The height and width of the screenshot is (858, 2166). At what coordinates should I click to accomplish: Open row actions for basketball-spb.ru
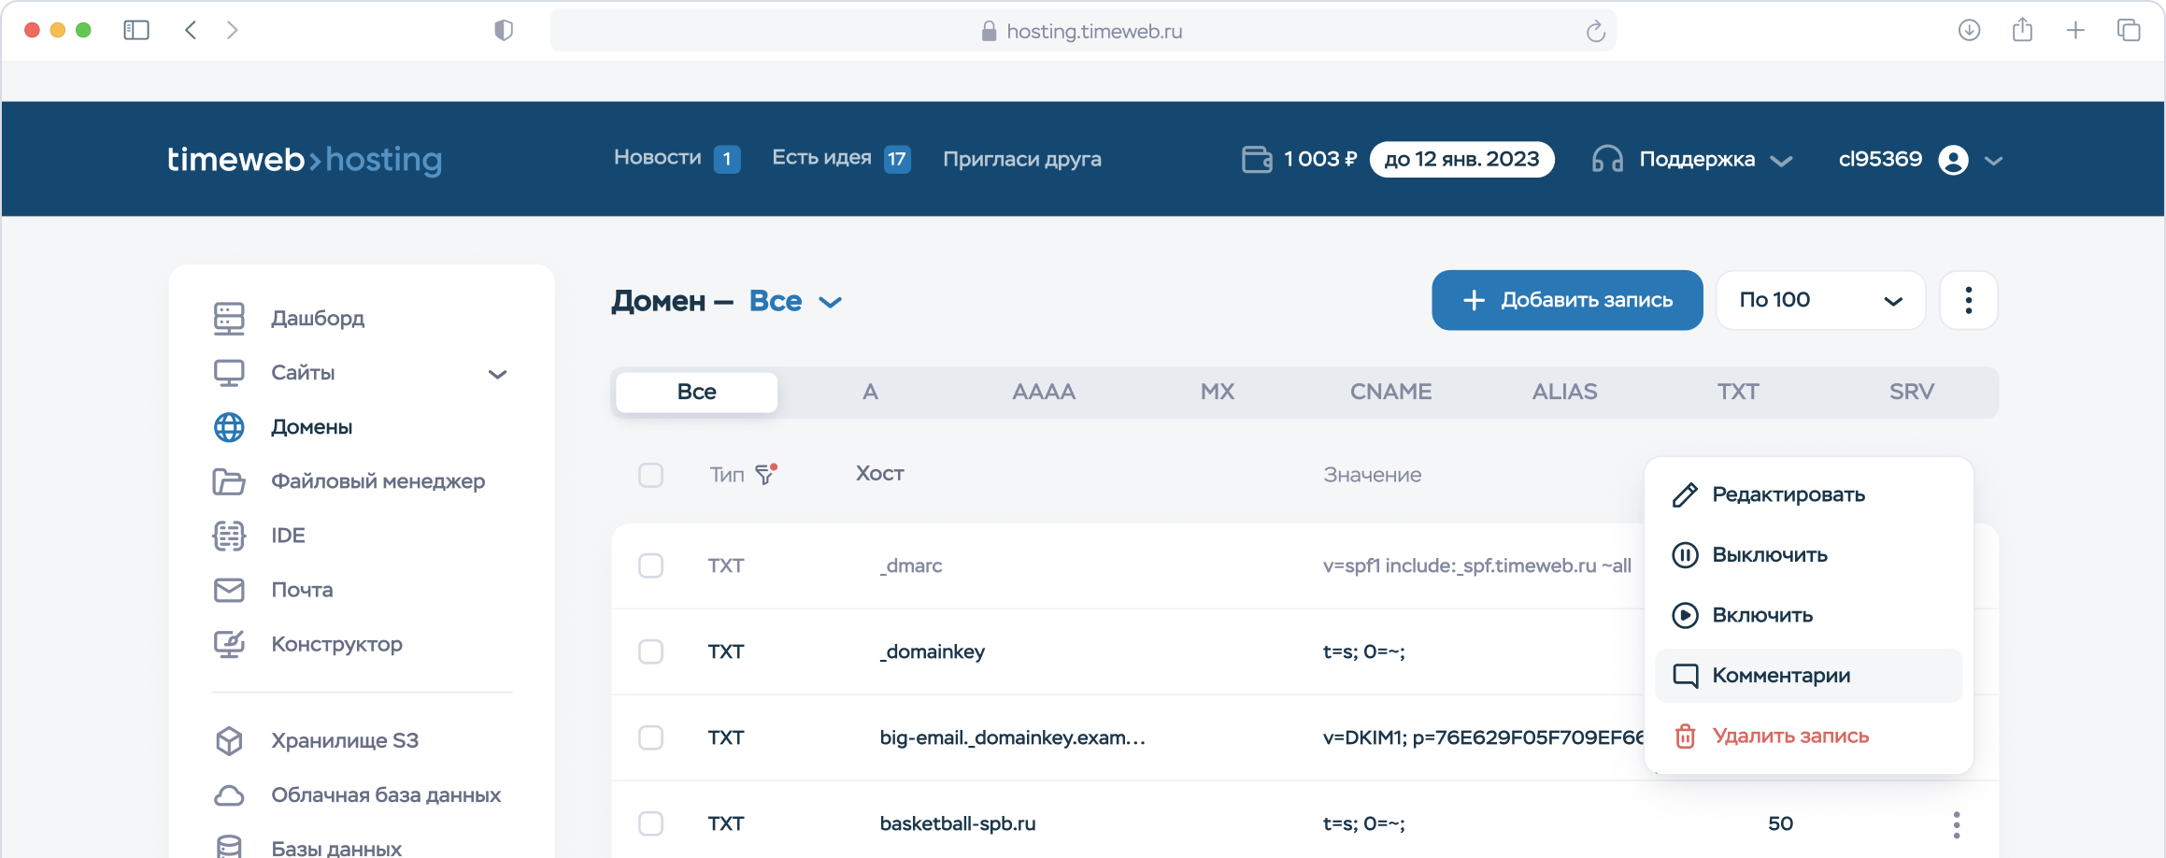[1956, 824]
